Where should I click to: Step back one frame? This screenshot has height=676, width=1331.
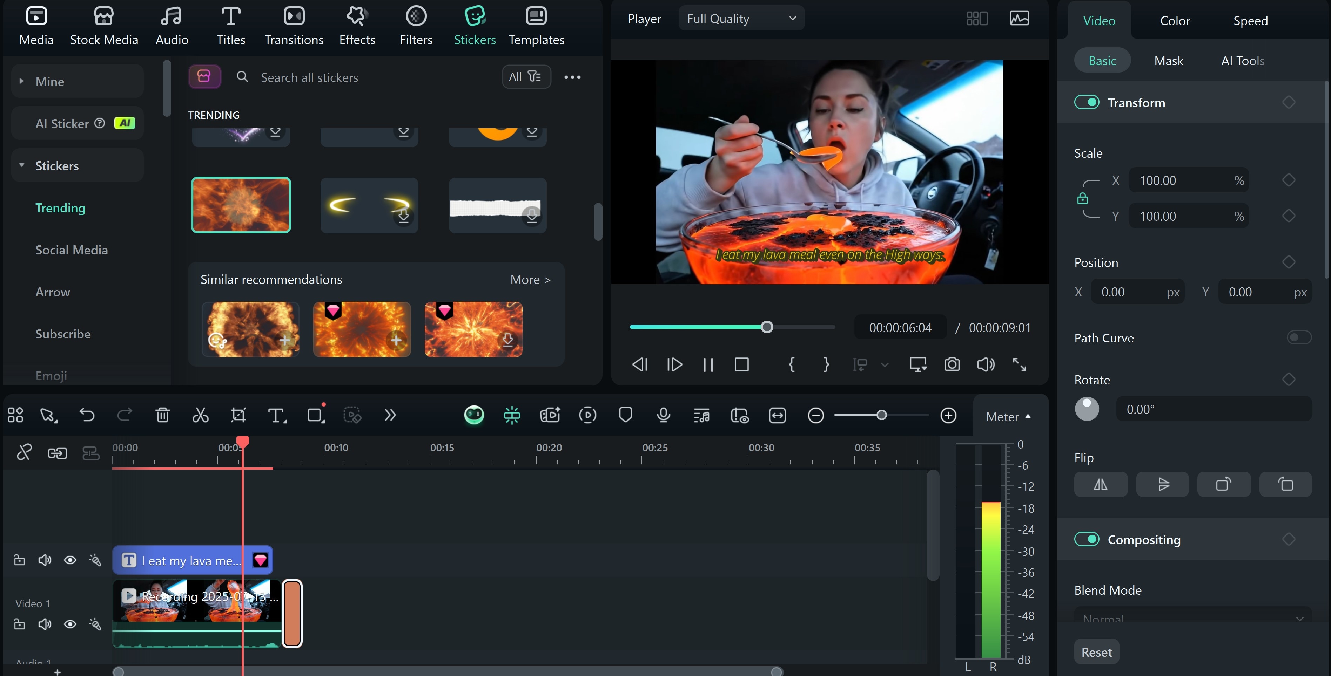click(x=640, y=364)
